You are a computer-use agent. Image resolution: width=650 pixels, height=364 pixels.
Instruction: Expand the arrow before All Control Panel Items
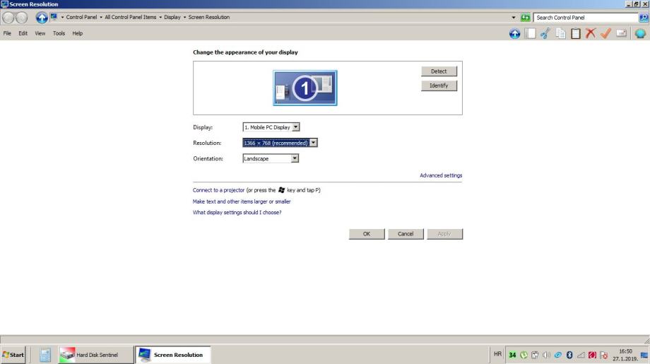(x=101, y=18)
